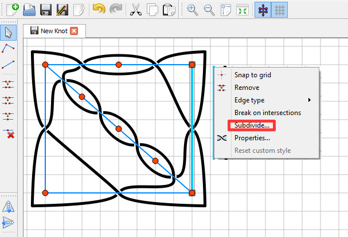Screen dimensions: 348x237
Task: Choose Subdivide... from the menu
Action: pos(267,125)
